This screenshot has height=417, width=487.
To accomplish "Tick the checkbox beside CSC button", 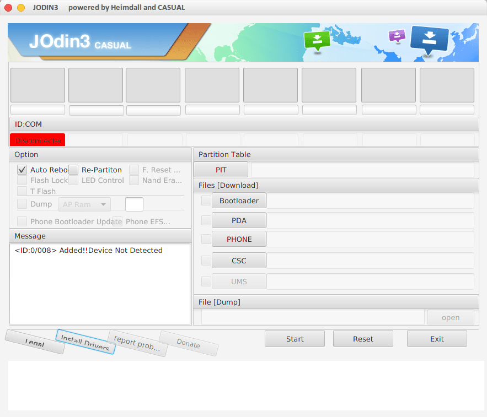I will [x=206, y=261].
